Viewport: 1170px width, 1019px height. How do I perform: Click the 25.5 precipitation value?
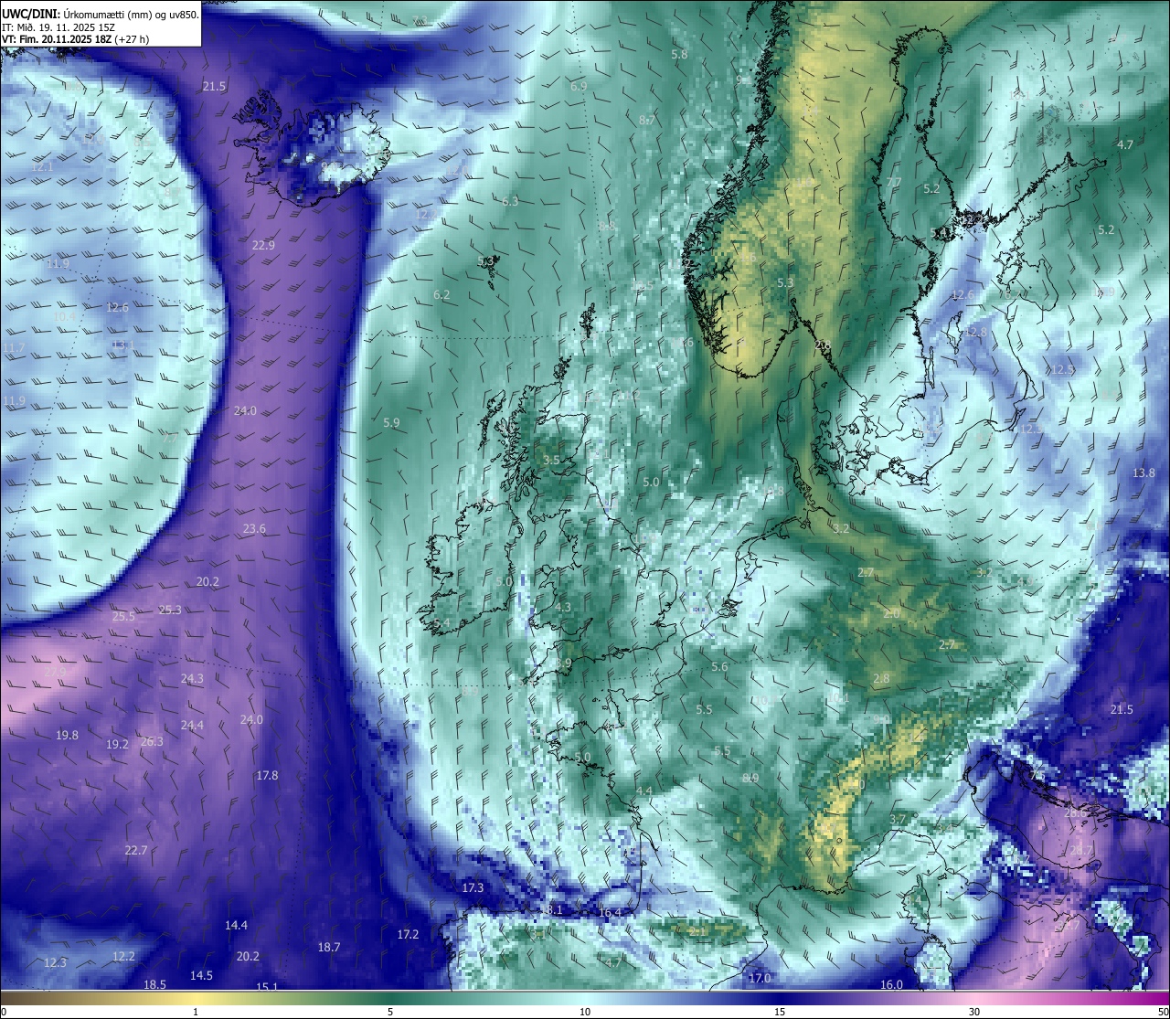coord(123,617)
